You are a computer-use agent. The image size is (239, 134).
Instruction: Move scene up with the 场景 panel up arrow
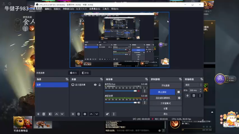pos(56,114)
